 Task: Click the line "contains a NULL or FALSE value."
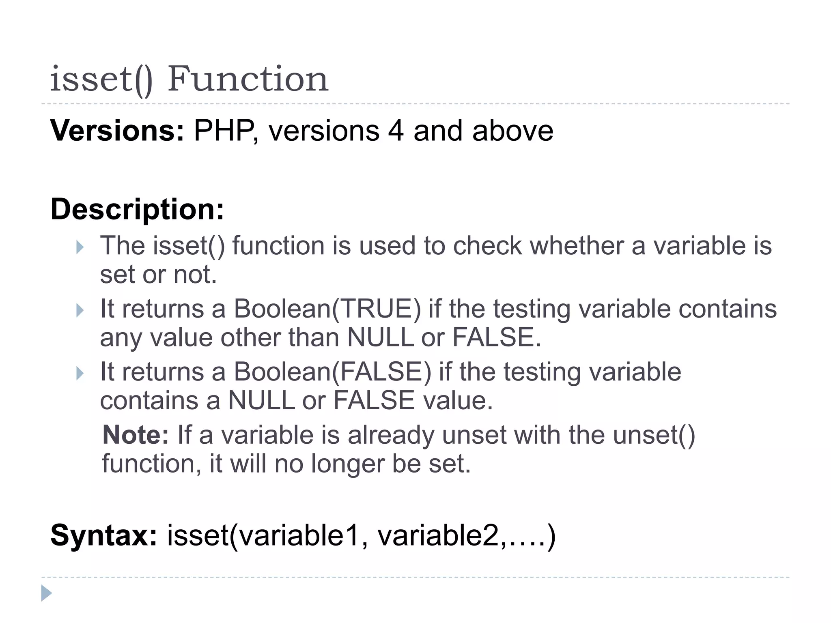[296, 401]
